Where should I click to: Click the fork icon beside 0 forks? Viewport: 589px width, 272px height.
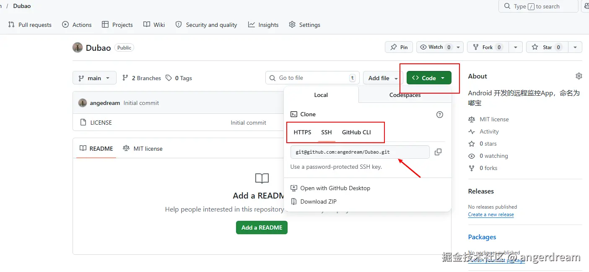click(472, 168)
